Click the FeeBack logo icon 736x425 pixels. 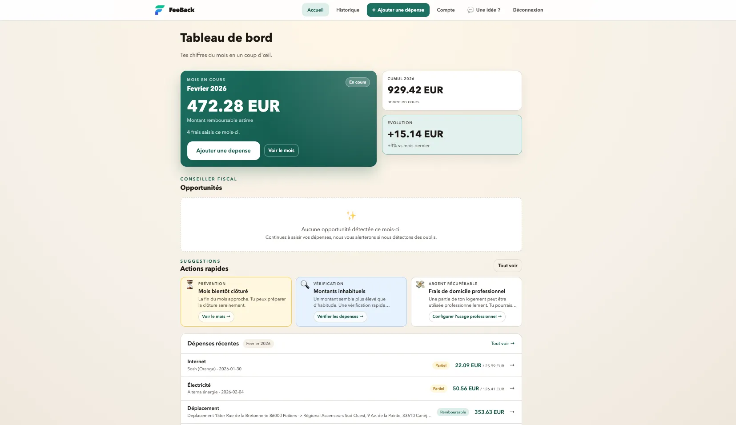pyautogui.click(x=160, y=10)
